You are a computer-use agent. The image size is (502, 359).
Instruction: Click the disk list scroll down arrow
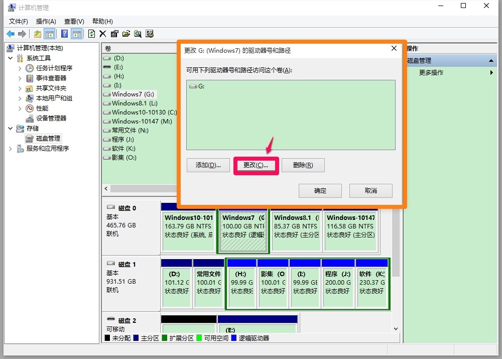coord(396,328)
